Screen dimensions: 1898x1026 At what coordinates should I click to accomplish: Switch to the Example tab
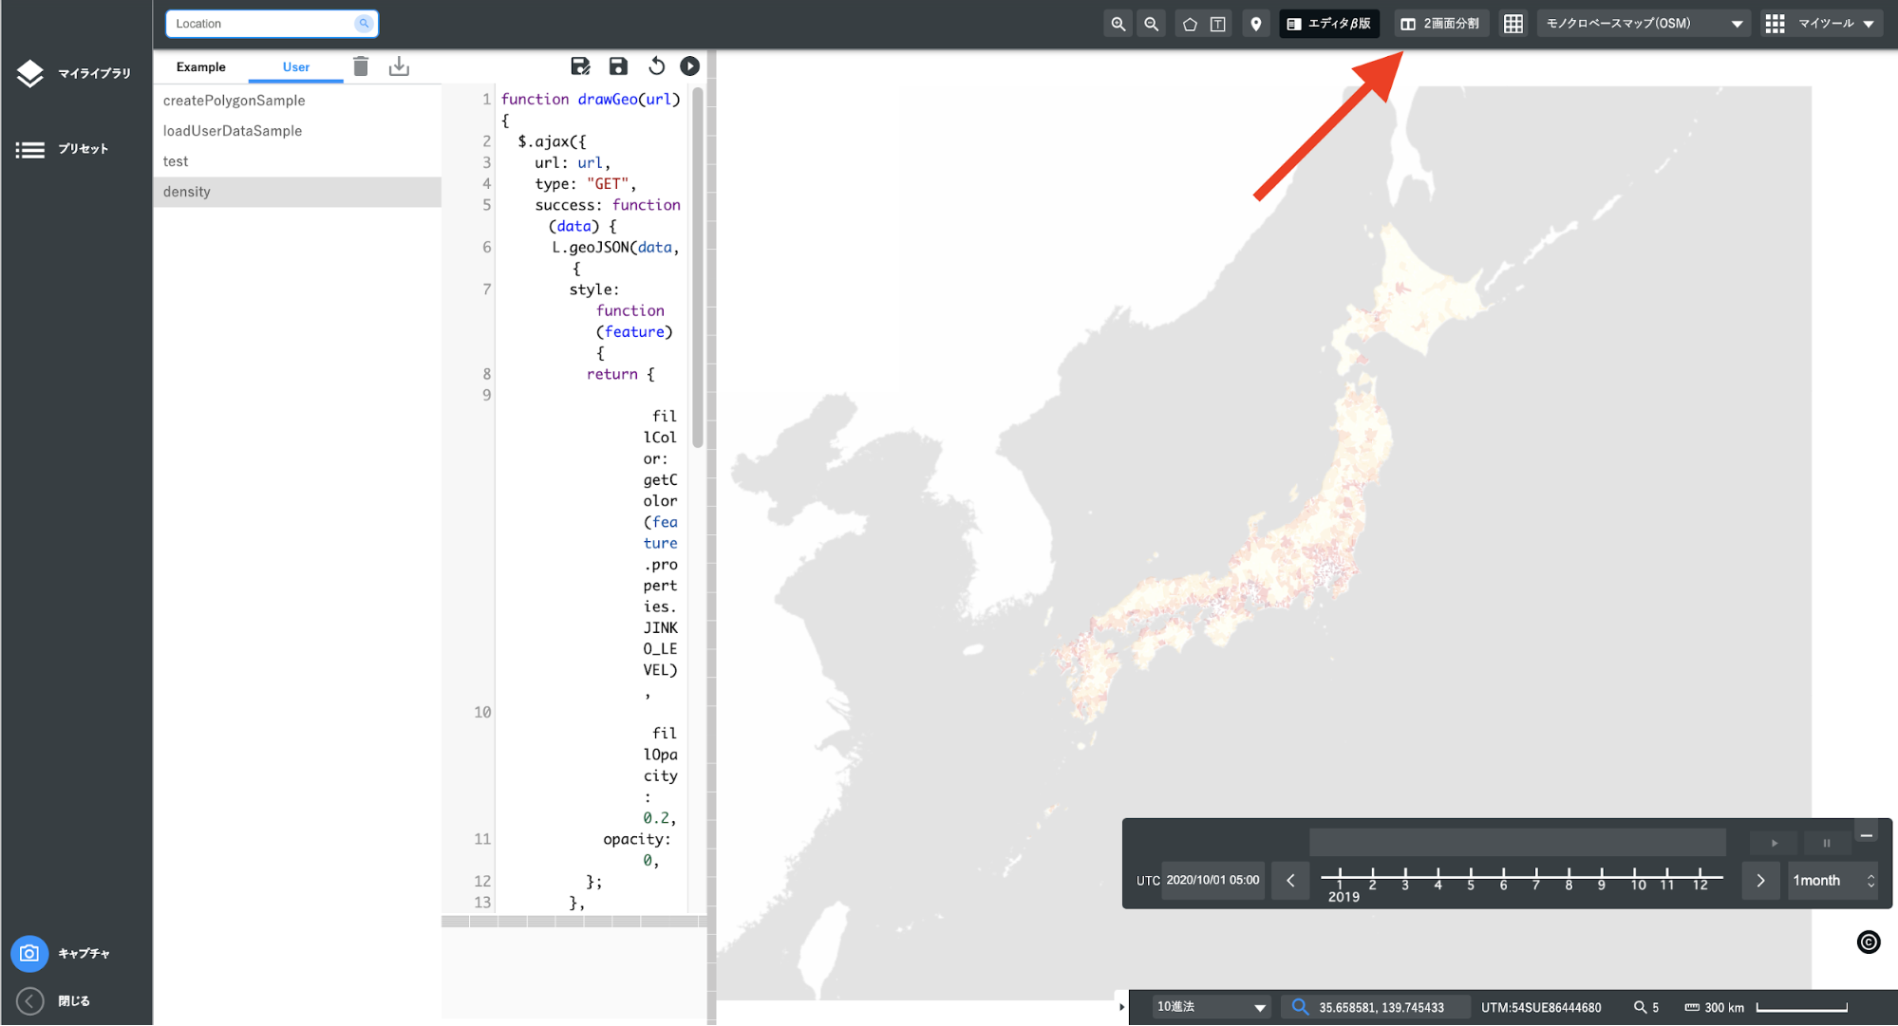tap(201, 66)
